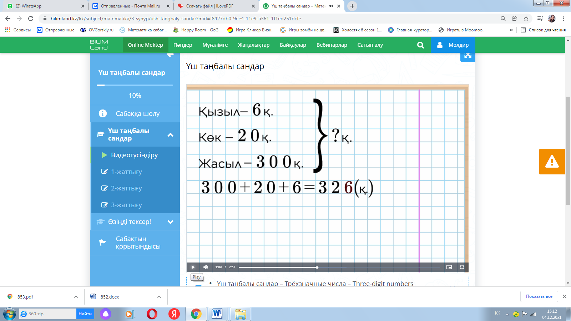The height and width of the screenshot is (321, 571).
Task: Switch to Отправленные - Почта Mail.ru tab
Action: 131,6
